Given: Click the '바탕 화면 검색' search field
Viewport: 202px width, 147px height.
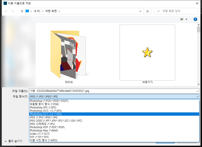Looking at the screenshot, I should (x=176, y=11).
